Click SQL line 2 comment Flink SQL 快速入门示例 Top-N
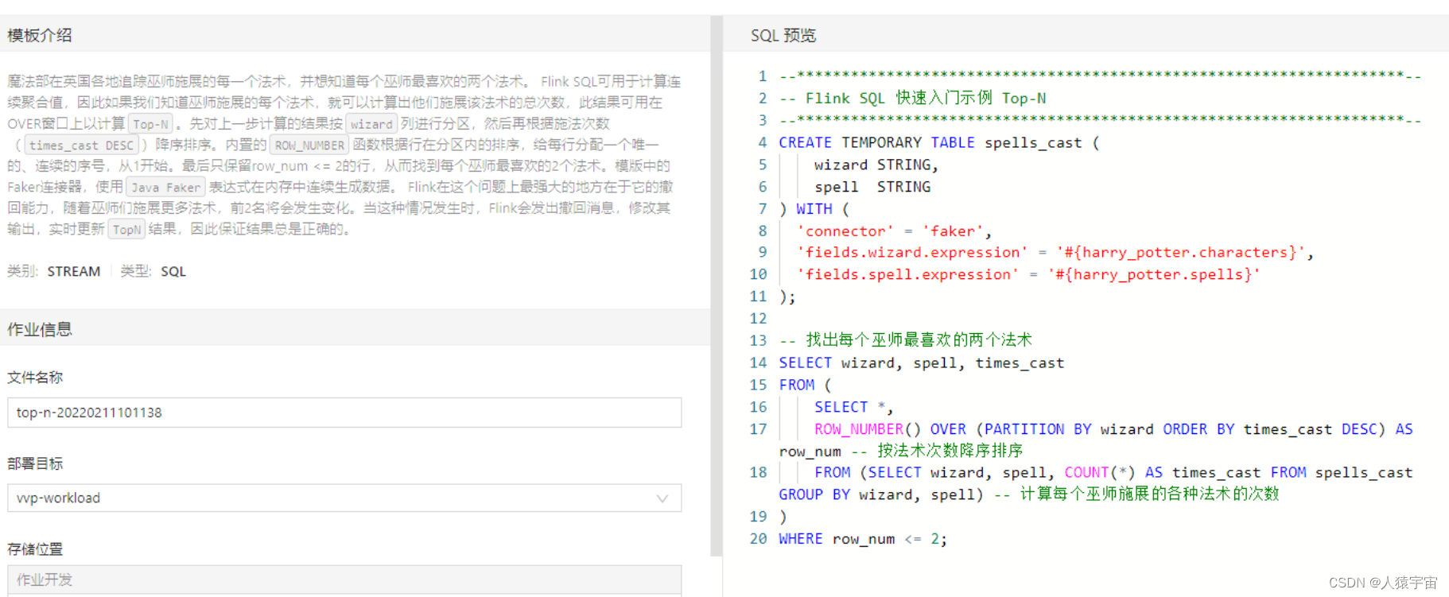 pos(912,98)
